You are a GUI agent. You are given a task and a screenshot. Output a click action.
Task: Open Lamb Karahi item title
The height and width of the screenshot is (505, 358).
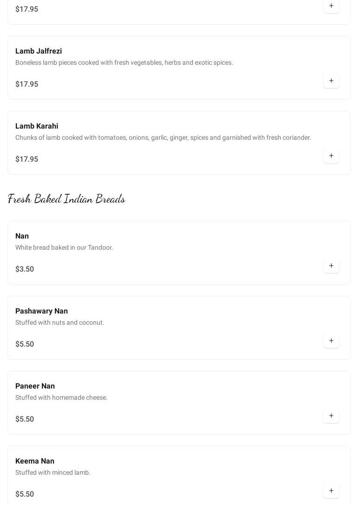37,126
